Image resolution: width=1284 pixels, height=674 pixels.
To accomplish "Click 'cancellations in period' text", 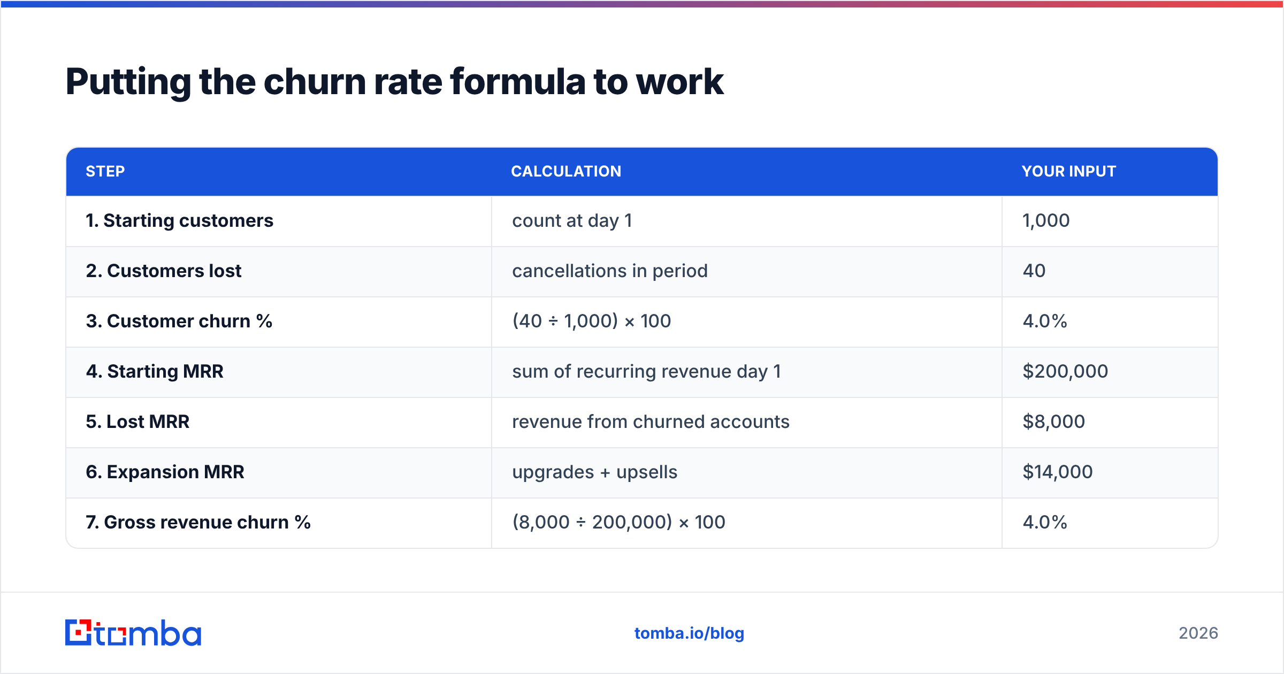I will point(610,271).
